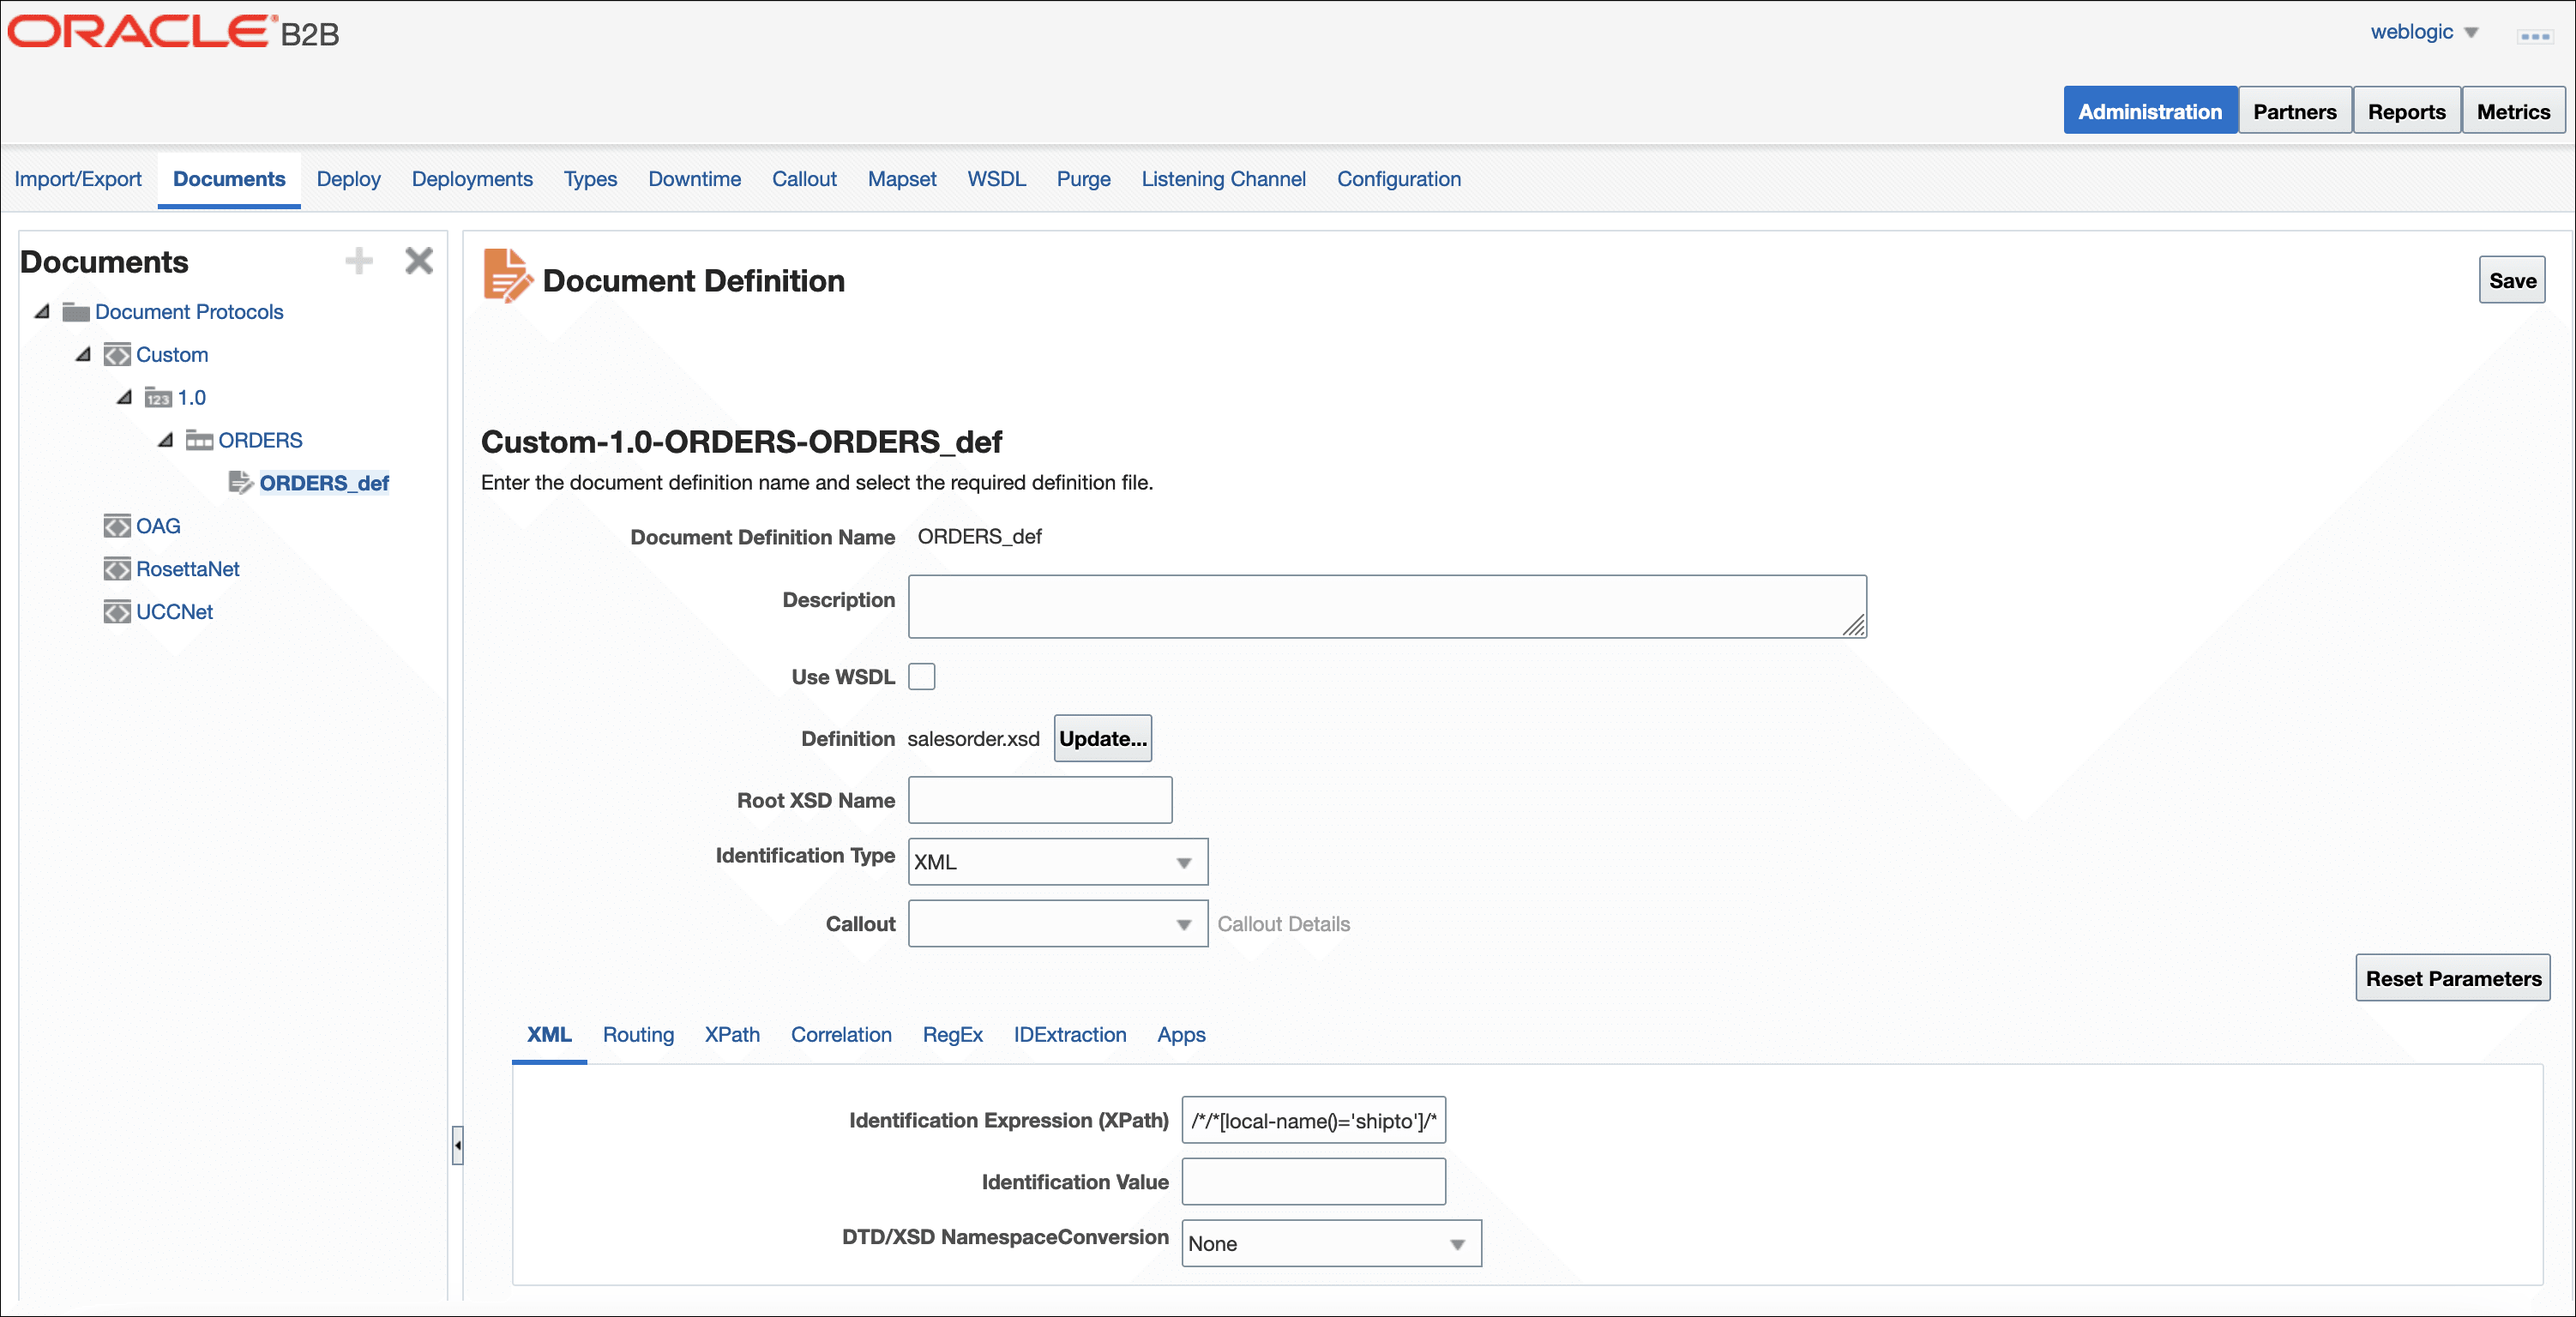Click the UCCNet protocol icon
Screen dimensions: 2576x1317
117,612
